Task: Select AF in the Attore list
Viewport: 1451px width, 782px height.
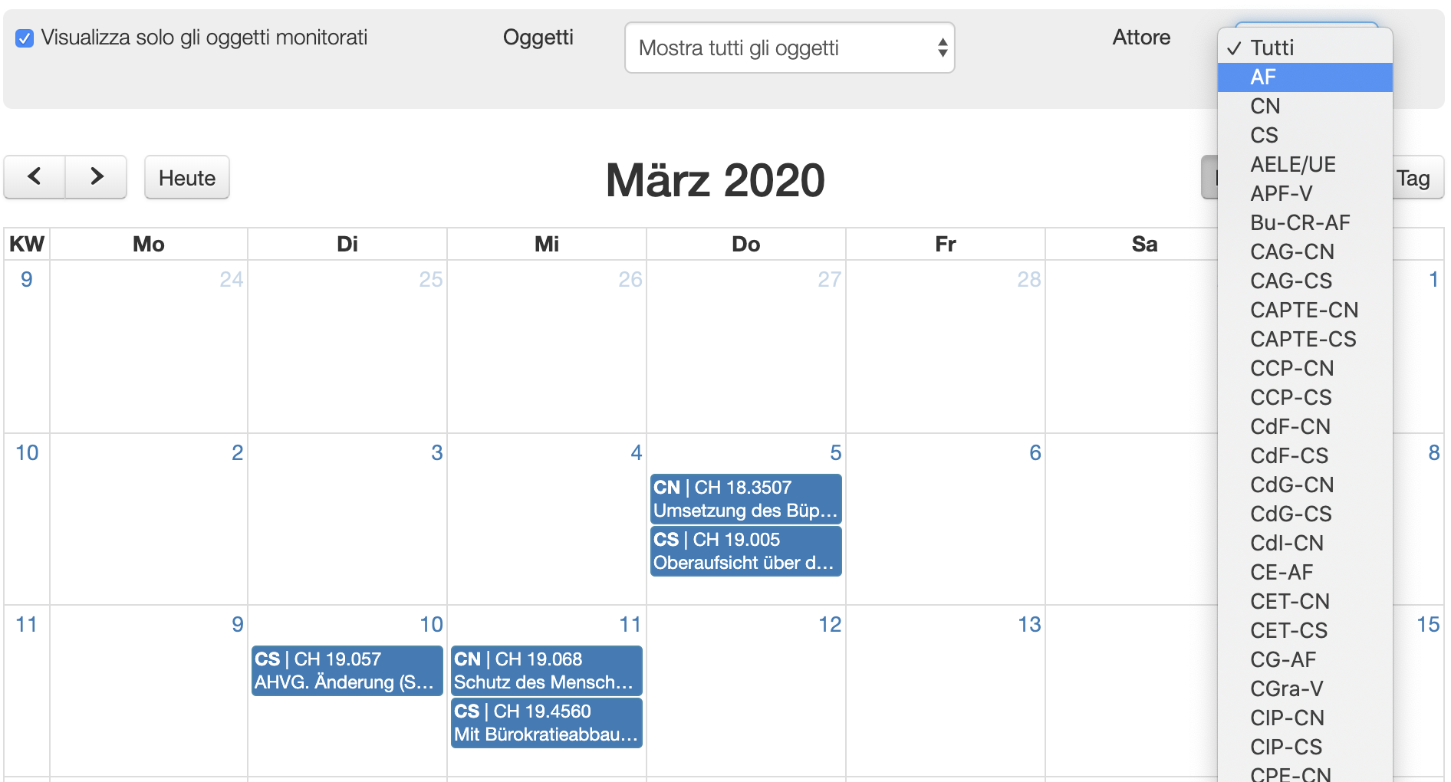Action: pyautogui.click(x=1304, y=77)
